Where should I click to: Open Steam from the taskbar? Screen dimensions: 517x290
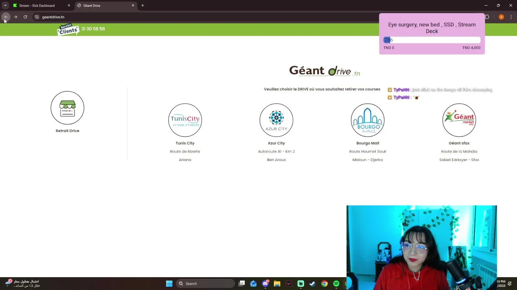point(312,284)
